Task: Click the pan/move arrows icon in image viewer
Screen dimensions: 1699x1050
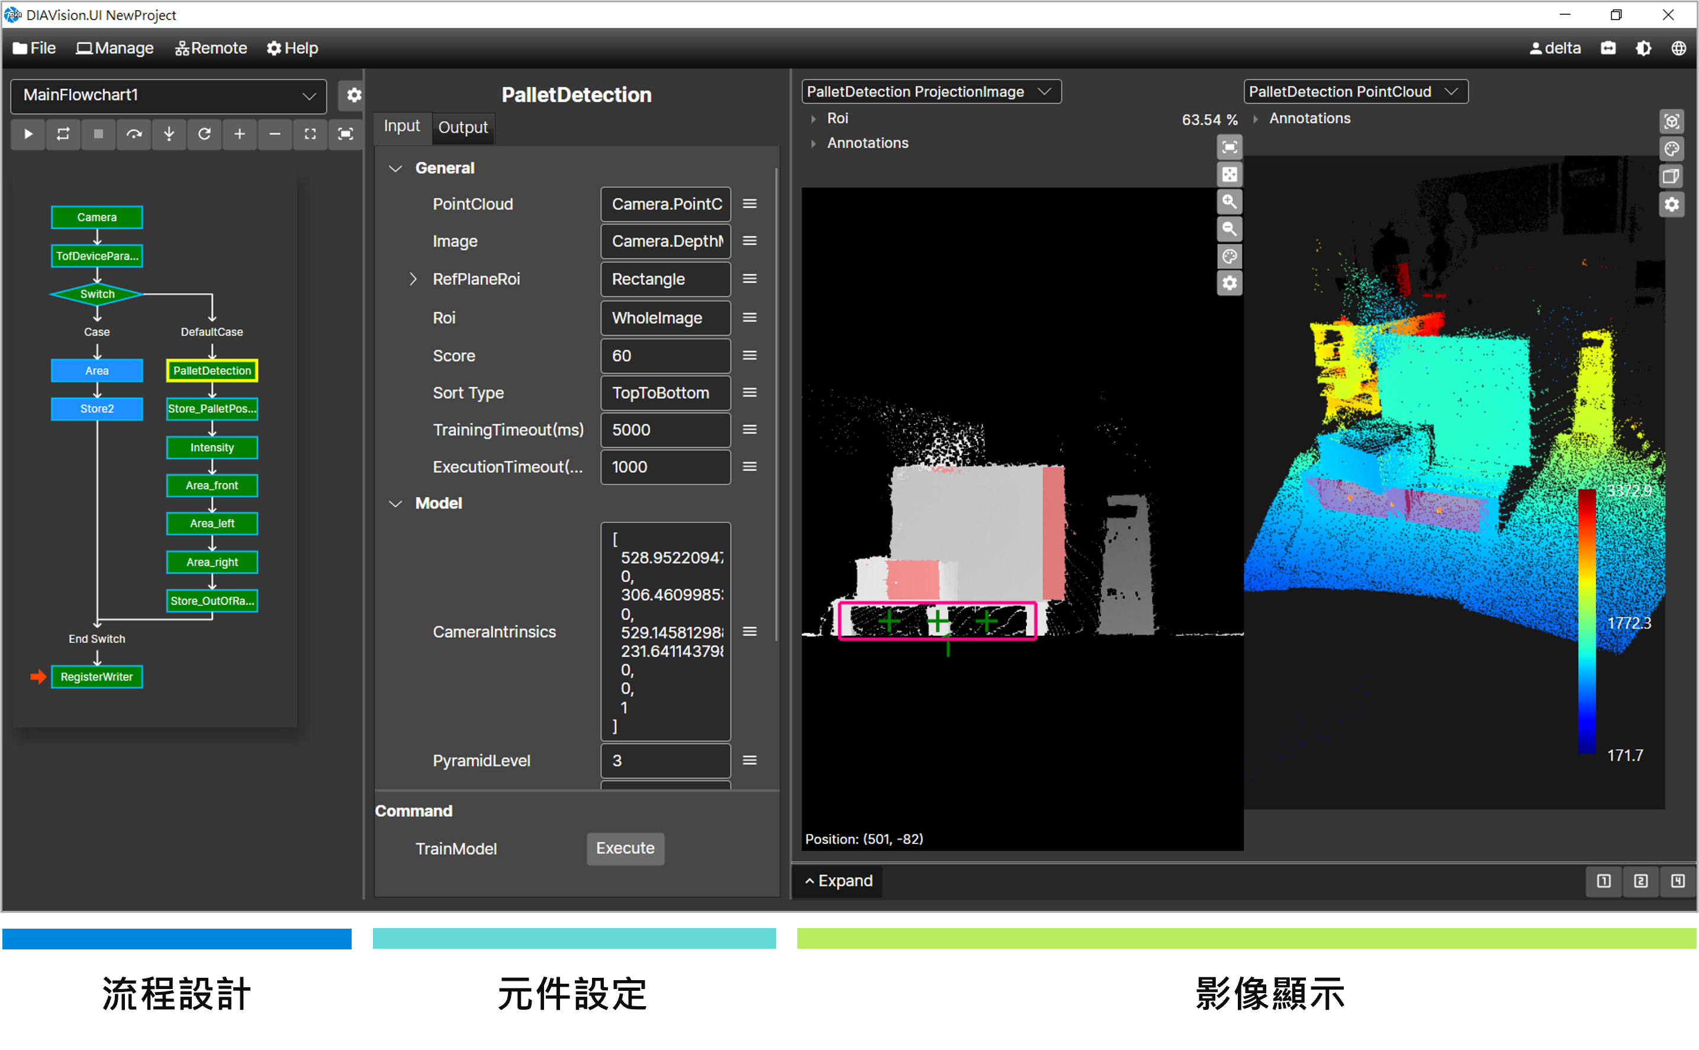Action: point(1230,174)
